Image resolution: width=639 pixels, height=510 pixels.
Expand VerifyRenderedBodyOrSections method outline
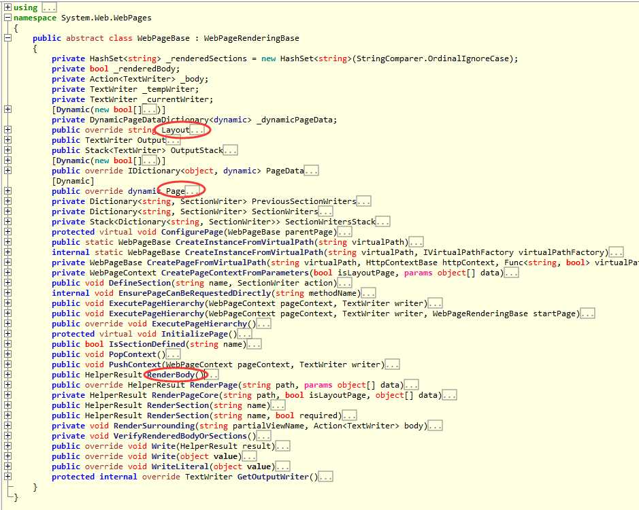(x=7, y=435)
